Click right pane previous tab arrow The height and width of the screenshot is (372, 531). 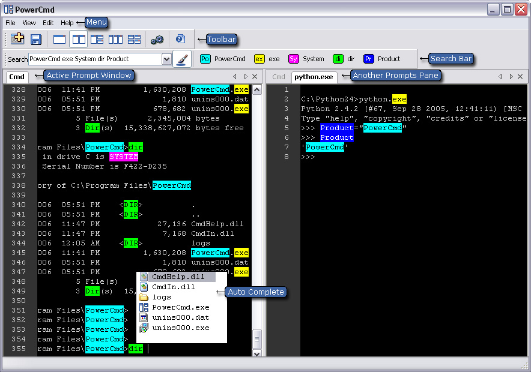tap(500, 76)
